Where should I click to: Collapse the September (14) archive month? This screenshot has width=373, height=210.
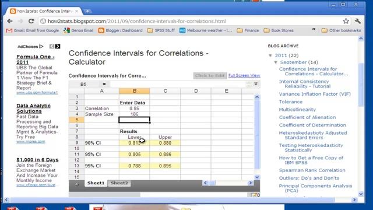click(276, 62)
